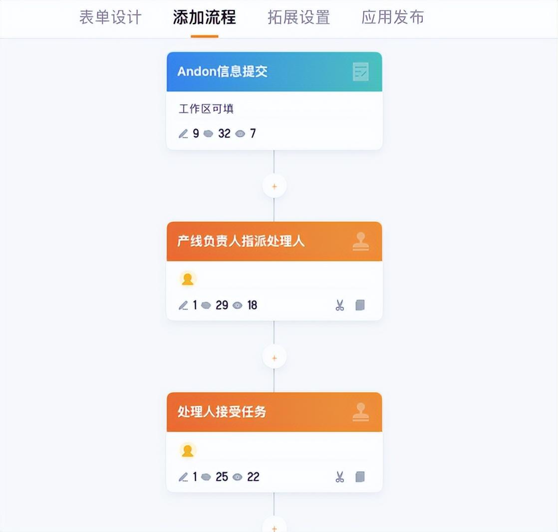The image size is (558, 532).
Task: Click the pencil editable-count icon in Andon信息提交 card
Action: click(183, 134)
